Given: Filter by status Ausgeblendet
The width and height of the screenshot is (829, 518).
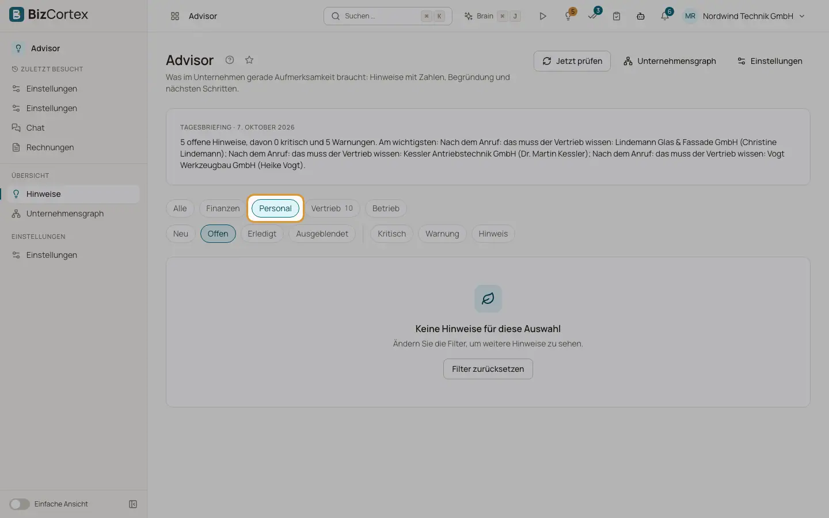Looking at the screenshot, I should (322, 234).
